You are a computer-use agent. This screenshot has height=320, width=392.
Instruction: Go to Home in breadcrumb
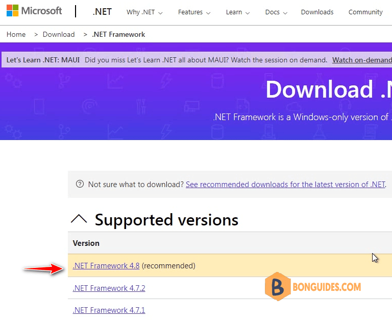point(16,34)
